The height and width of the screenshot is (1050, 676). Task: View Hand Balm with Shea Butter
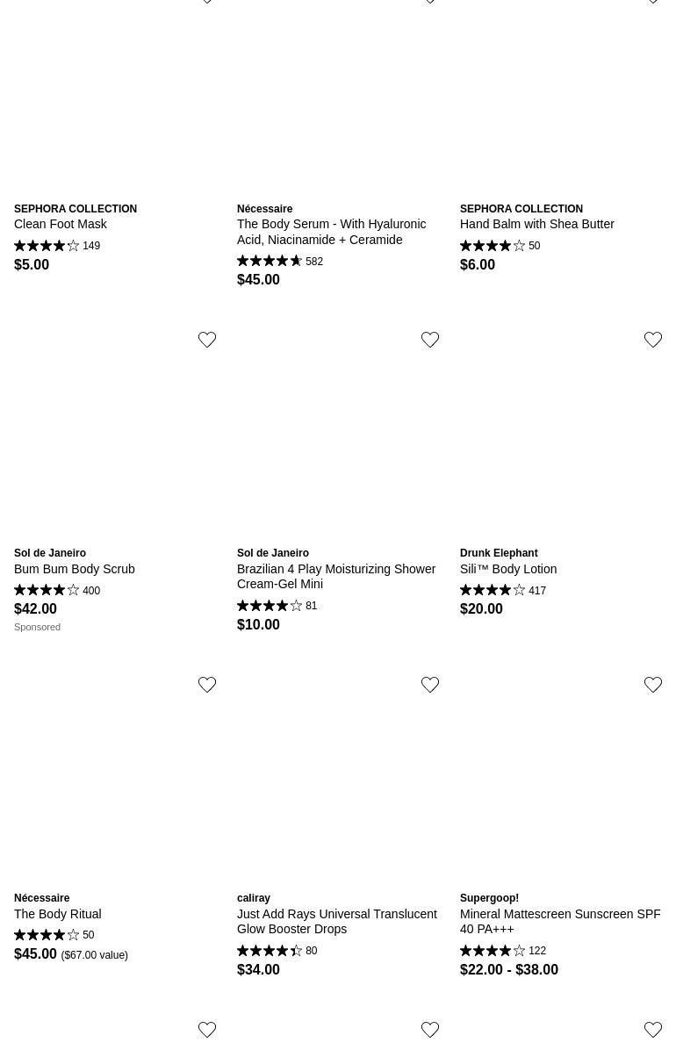[x=536, y=224]
